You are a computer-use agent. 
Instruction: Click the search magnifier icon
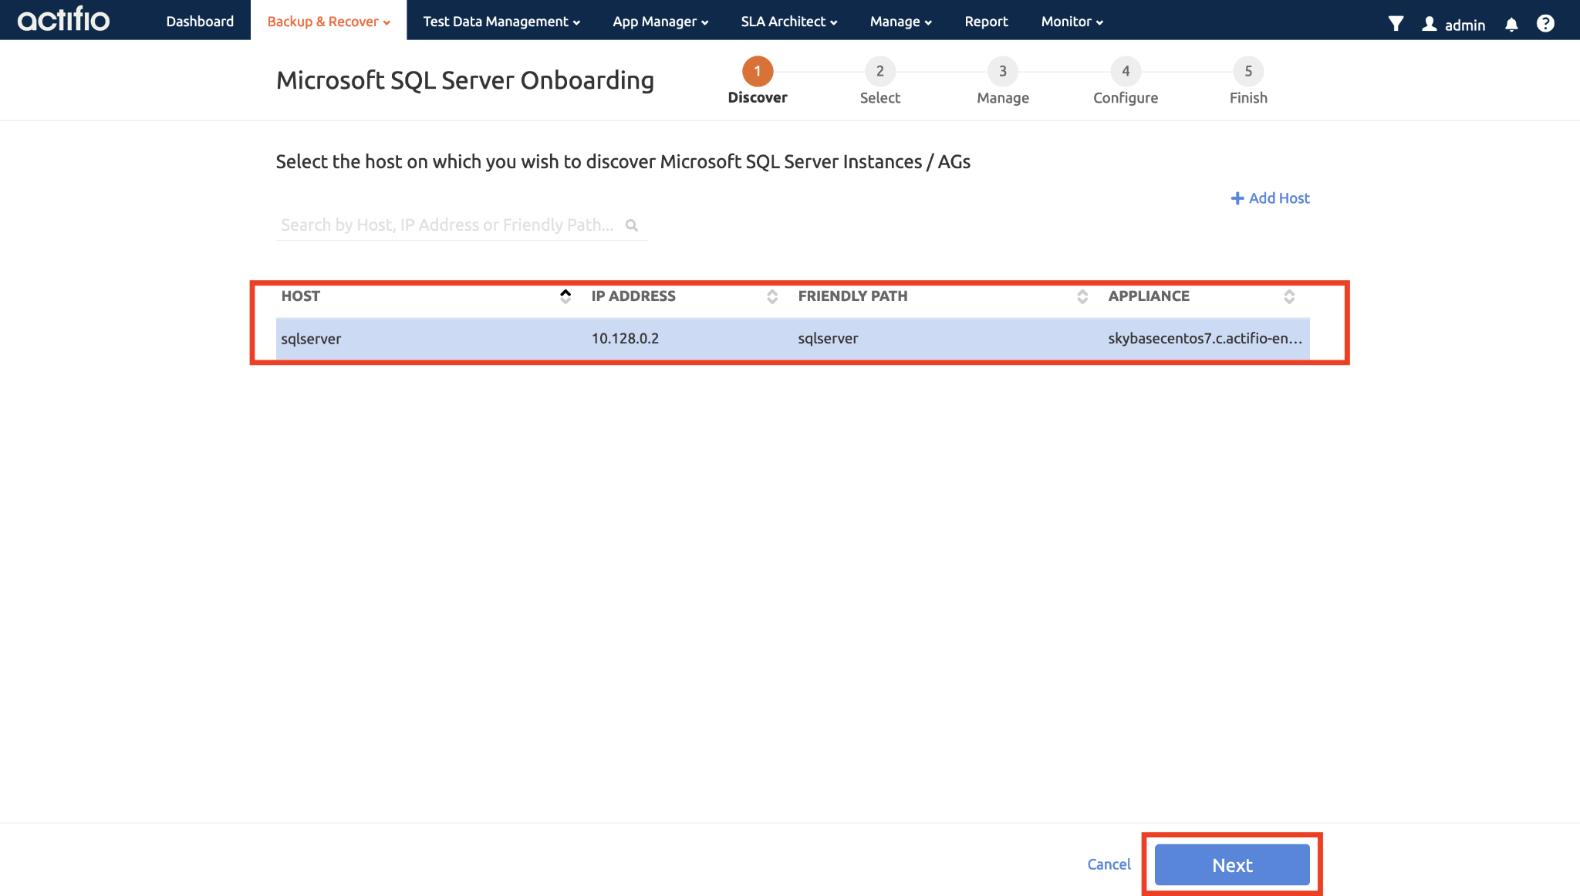tap(632, 225)
